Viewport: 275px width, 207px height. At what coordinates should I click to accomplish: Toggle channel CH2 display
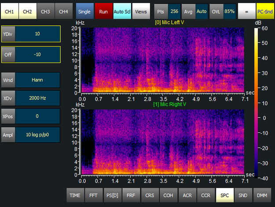tap(27, 11)
